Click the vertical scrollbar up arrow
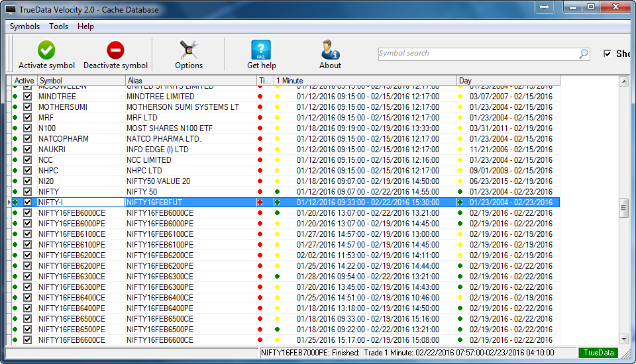Viewport: 636px width, 364px height. [624, 82]
